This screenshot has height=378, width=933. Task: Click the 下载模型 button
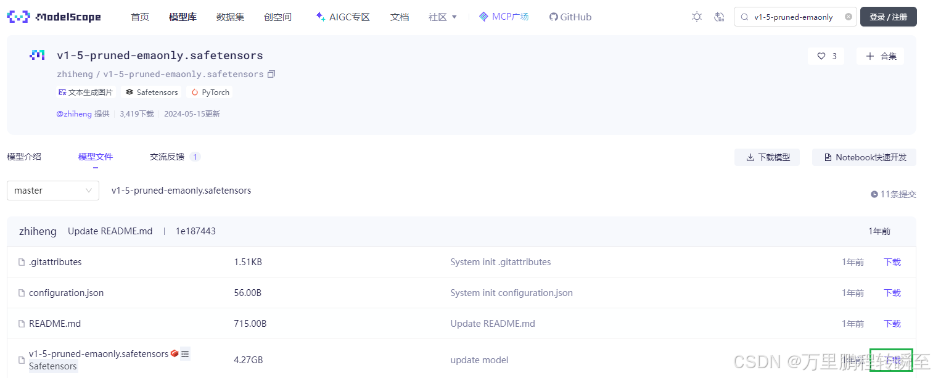coord(767,157)
